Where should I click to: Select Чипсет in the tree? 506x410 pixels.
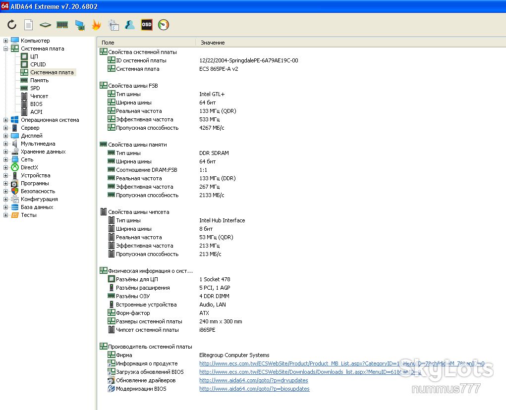coord(39,96)
